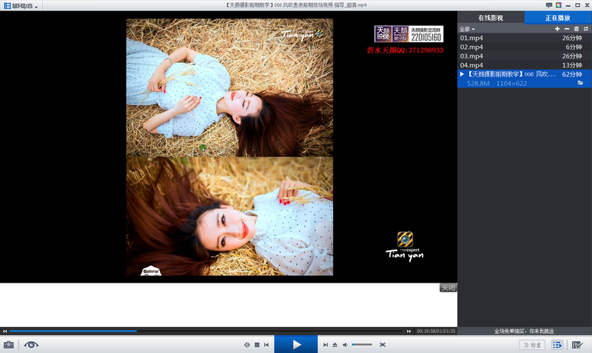Select 03.mp4 in the playlist

click(525, 56)
